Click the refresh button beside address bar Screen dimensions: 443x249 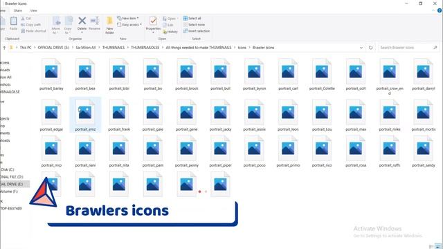click(371, 48)
